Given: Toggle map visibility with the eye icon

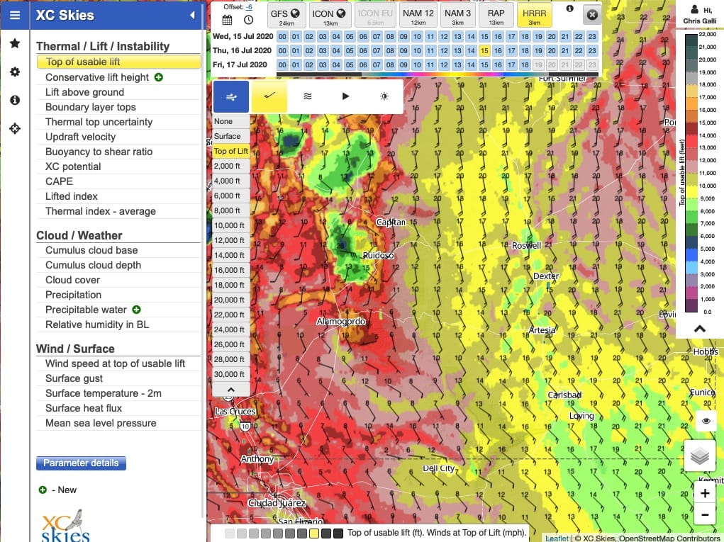Looking at the screenshot, I should point(706,421).
